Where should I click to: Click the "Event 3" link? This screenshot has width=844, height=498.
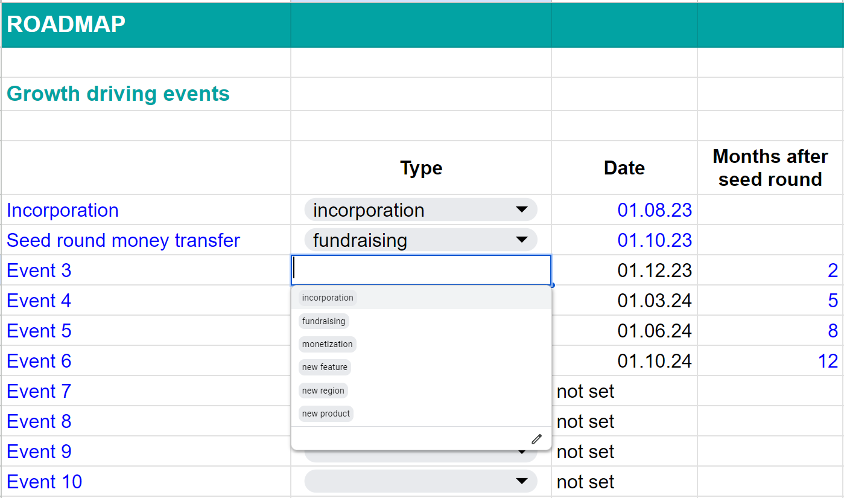(39, 270)
